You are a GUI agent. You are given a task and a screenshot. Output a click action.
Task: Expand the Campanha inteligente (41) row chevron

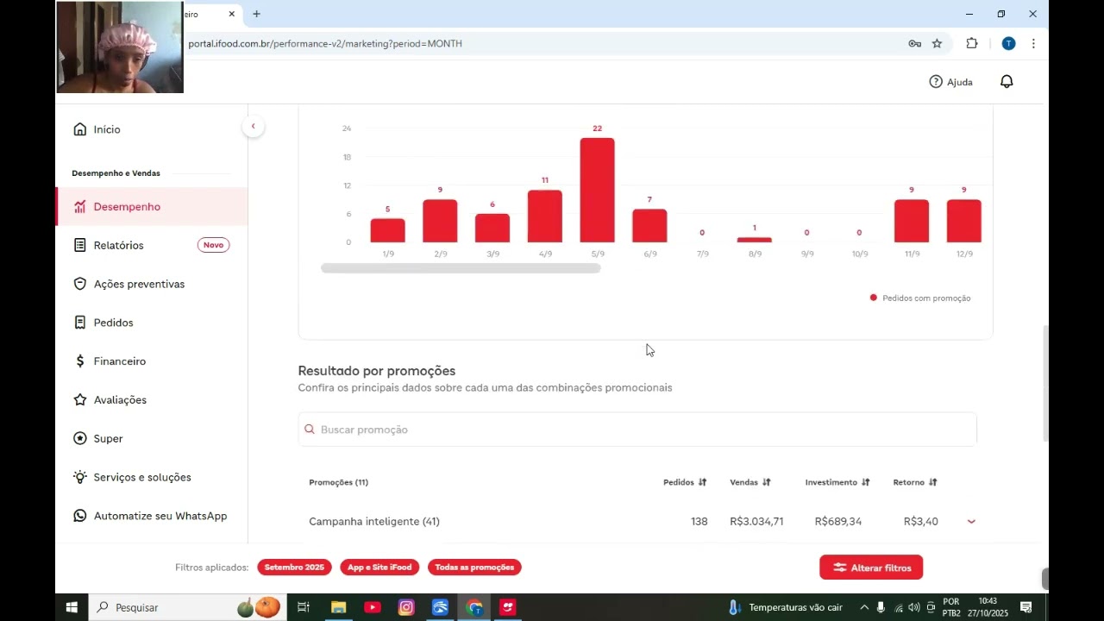point(971,522)
